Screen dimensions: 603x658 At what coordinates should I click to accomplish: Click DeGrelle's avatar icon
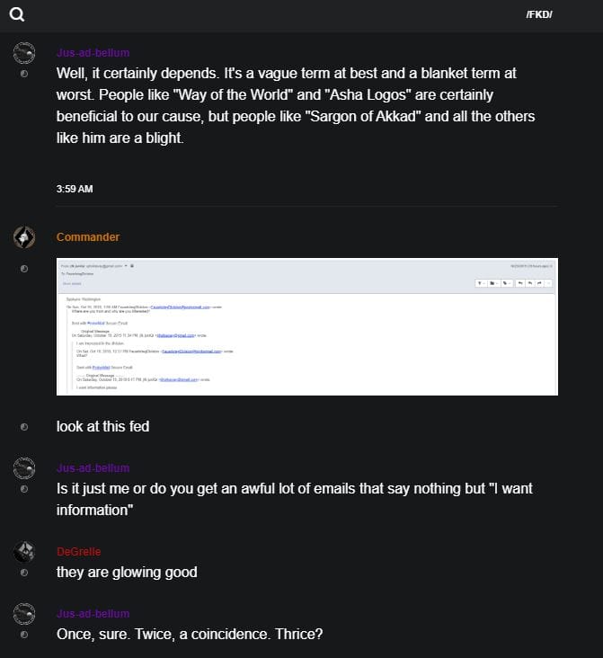click(x=24, y=552)
